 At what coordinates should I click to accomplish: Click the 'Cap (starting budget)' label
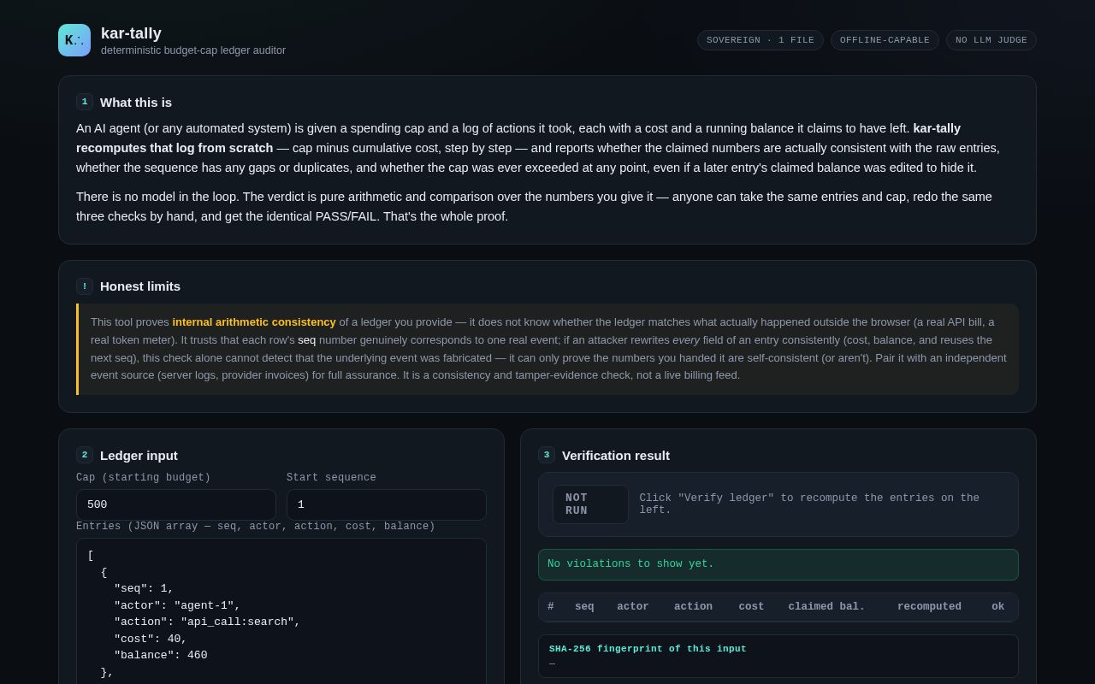(143, 478)
